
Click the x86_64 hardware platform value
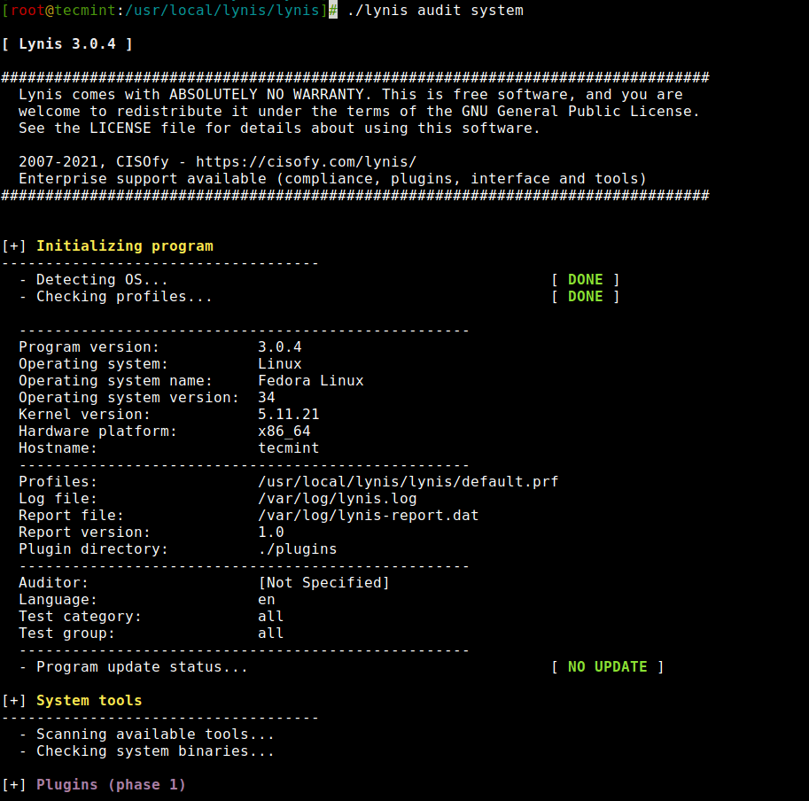[x=284, y=432]
